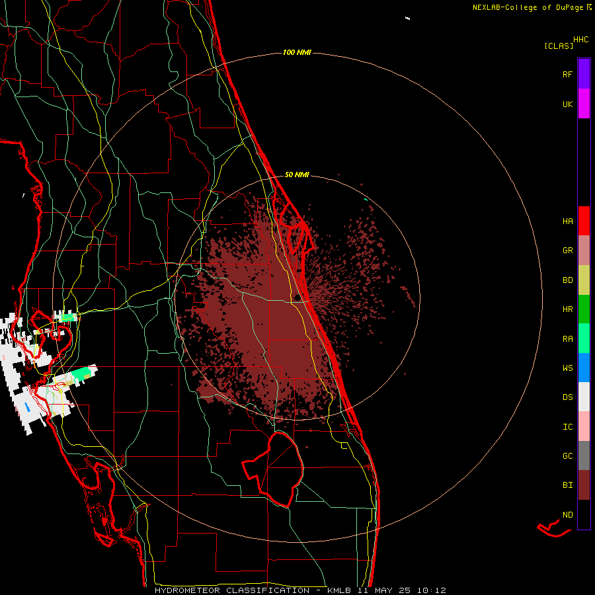Click the 10:12 timestamp
595x595 pixels.
click(x=432, y=590)
